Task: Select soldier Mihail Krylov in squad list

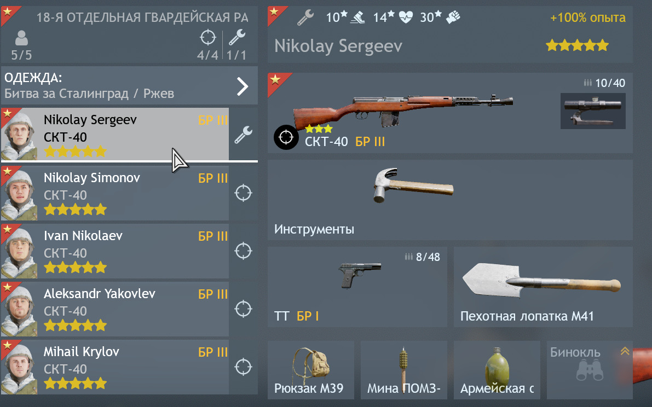Action: coord(115,367)
